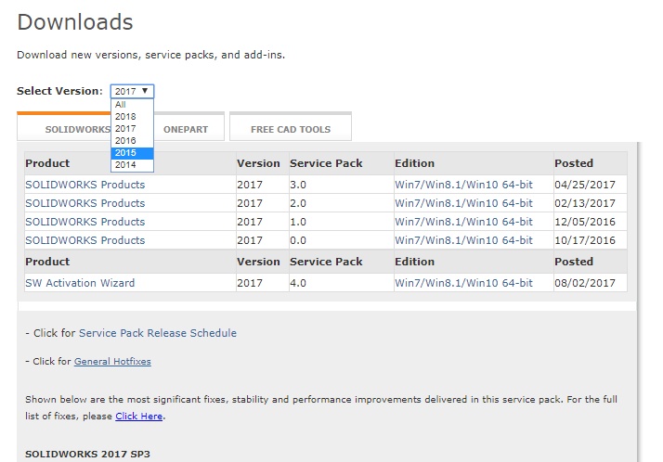Open the Service Pack Release Schedule link

158,333
